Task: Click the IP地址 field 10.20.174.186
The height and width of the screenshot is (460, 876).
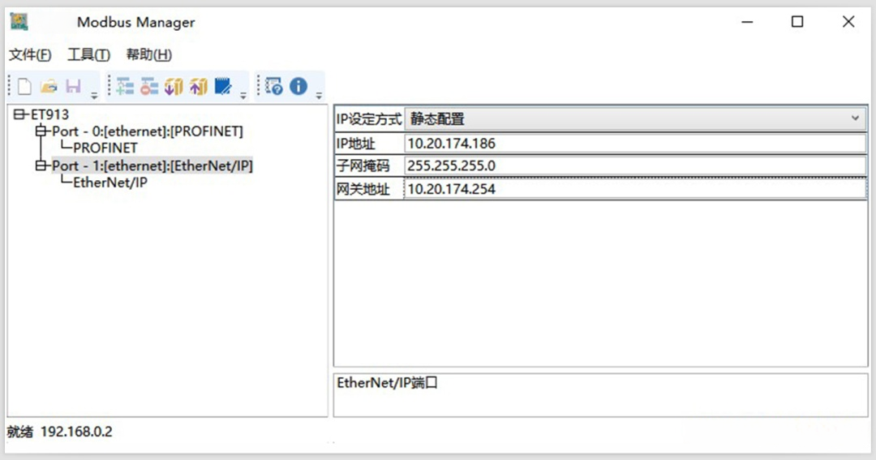Action: click(634, 144)
